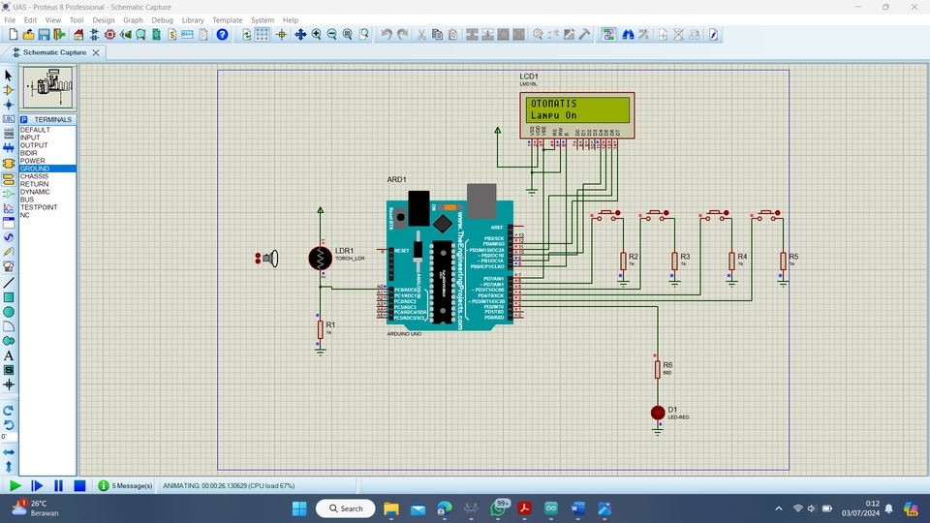
Task: Toggle the first push button switch near R2
Action: tap(606, 215)
